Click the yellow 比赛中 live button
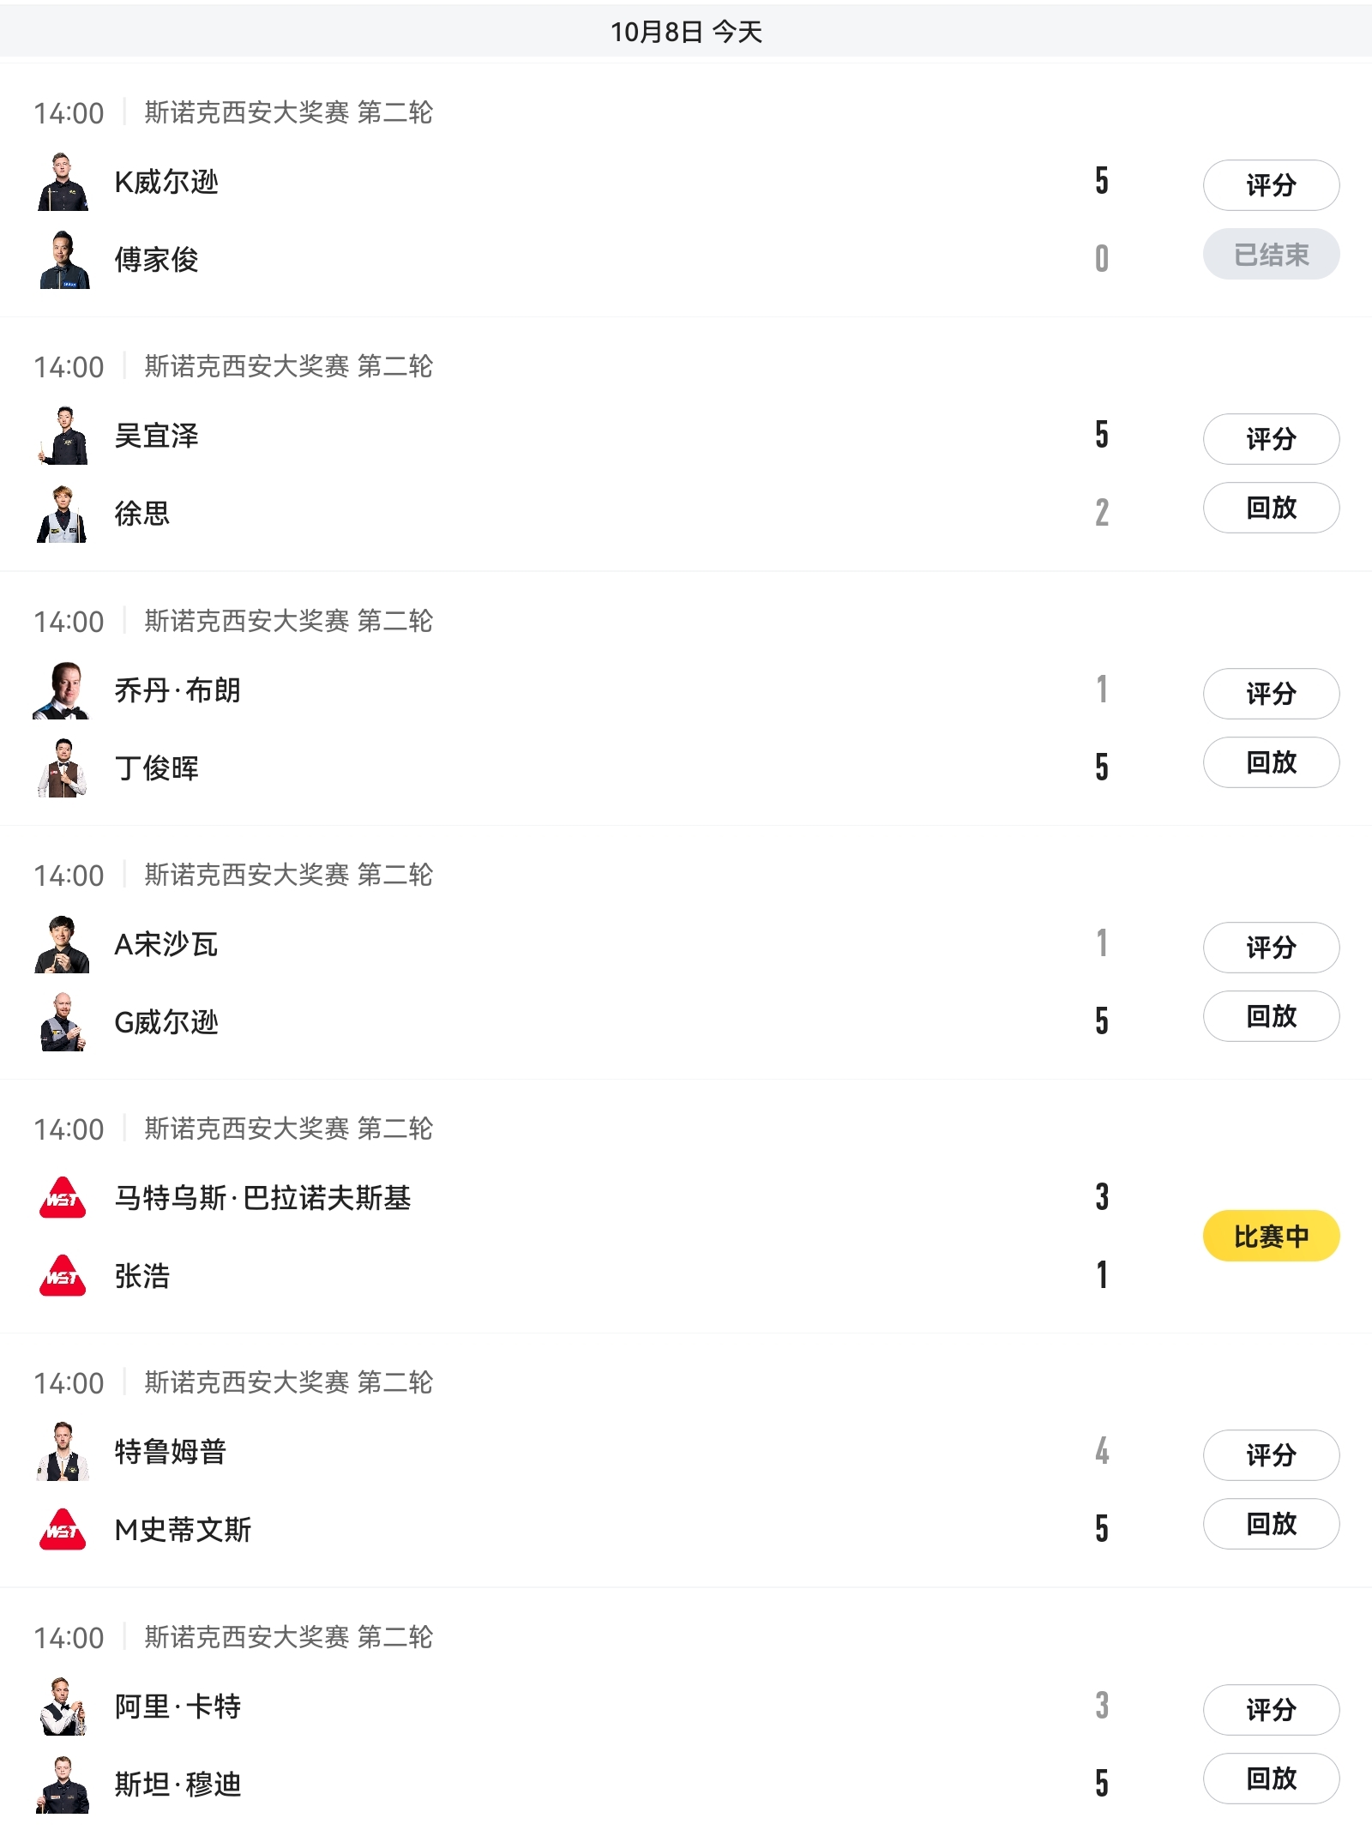1372x1836 pixels. pos(1270,1236)
